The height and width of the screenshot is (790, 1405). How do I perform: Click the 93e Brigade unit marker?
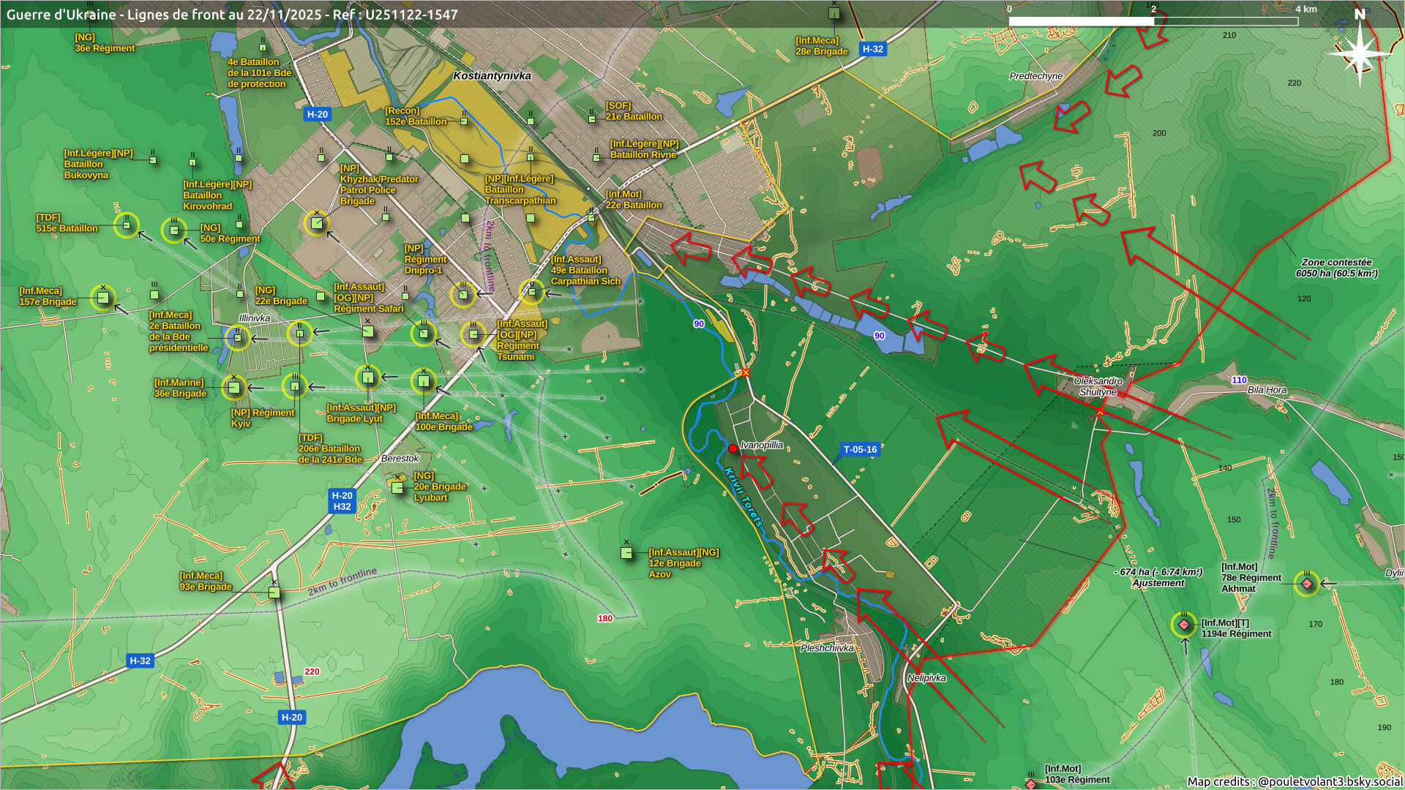click(274, 592)
